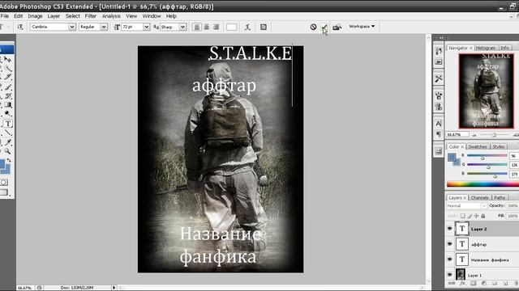
Task: Select the Zoom magnifier tool
Action: click(7, 151)
